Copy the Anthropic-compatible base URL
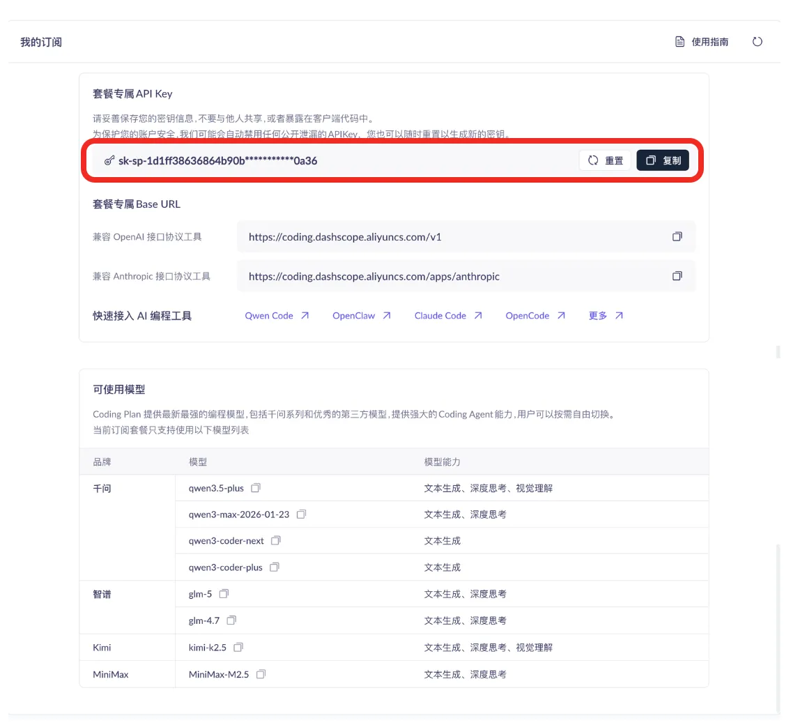800x725 pixels. (x=677, y=275)
